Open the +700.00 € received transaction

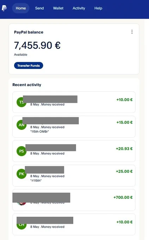coord(74,200)
